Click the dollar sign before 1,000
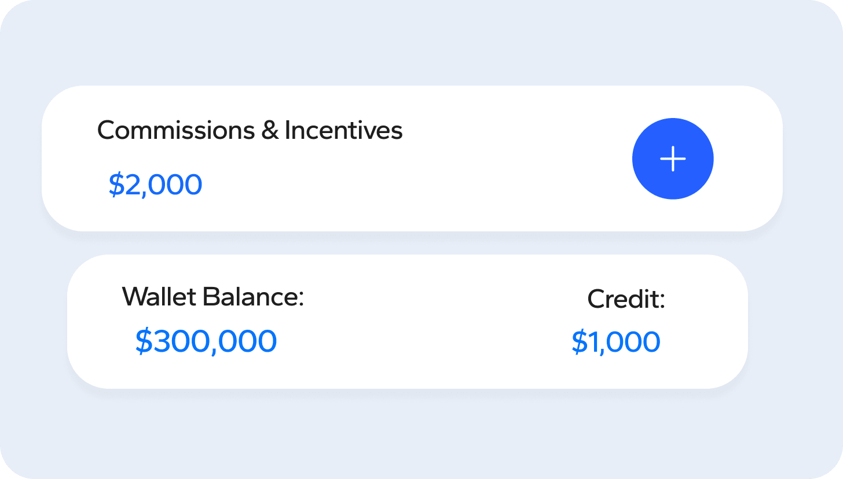This screenshot has height=479, width=843. click(580, 341)
